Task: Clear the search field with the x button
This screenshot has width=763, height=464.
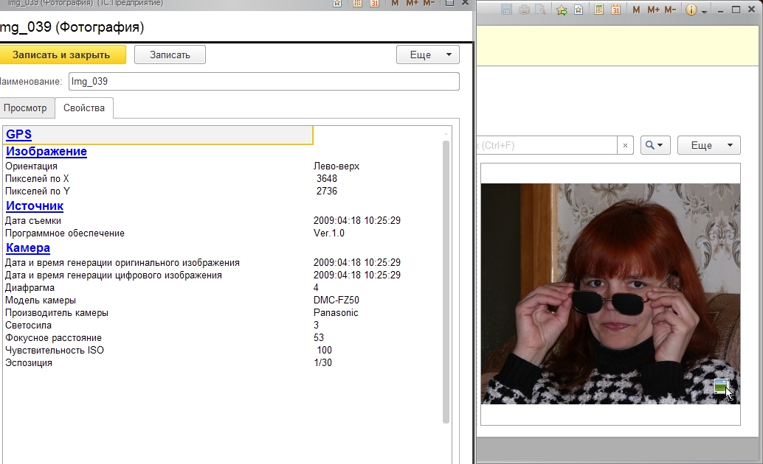Action: click(626, 146)
